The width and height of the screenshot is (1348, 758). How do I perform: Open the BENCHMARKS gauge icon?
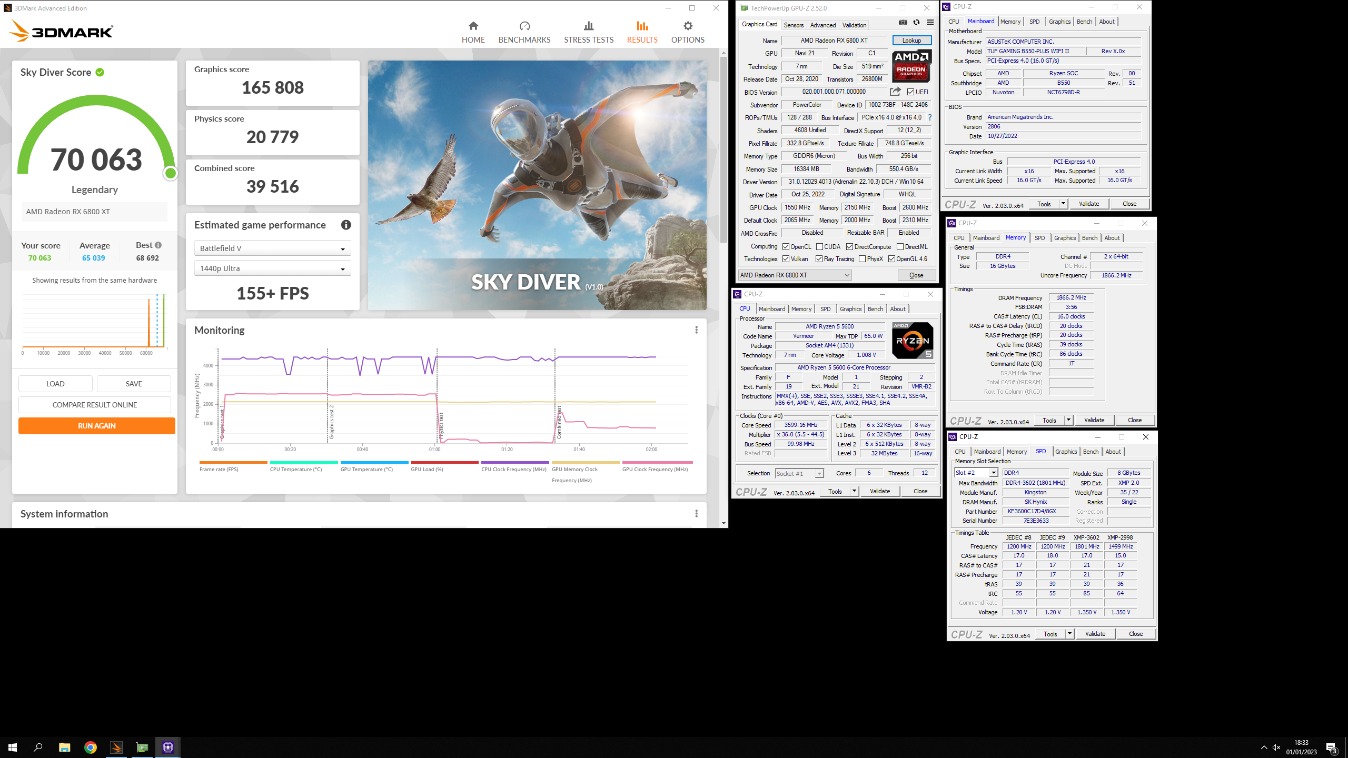pos(524,26)
